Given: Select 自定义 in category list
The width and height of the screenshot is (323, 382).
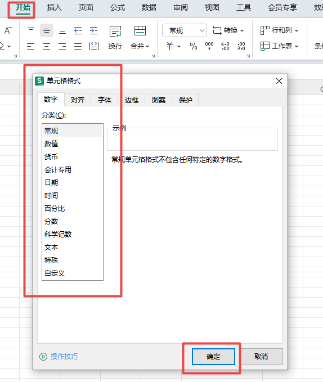Looking at the screenshot, I should click(x=73, y=273).
